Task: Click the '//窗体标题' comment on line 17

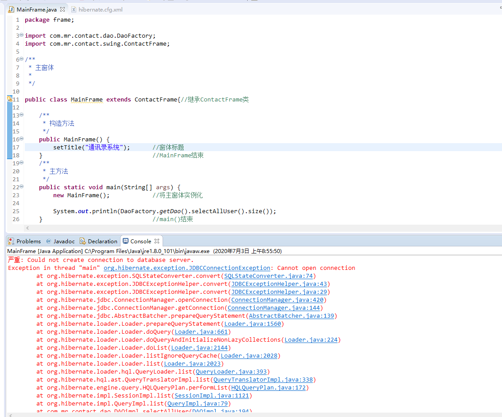Action: [x=168, y=147]
